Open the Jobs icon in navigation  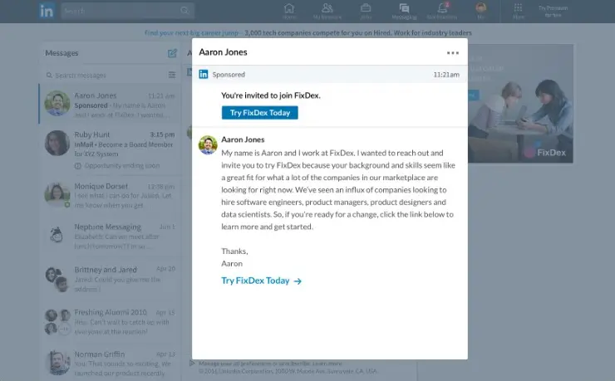click(366, 11)
